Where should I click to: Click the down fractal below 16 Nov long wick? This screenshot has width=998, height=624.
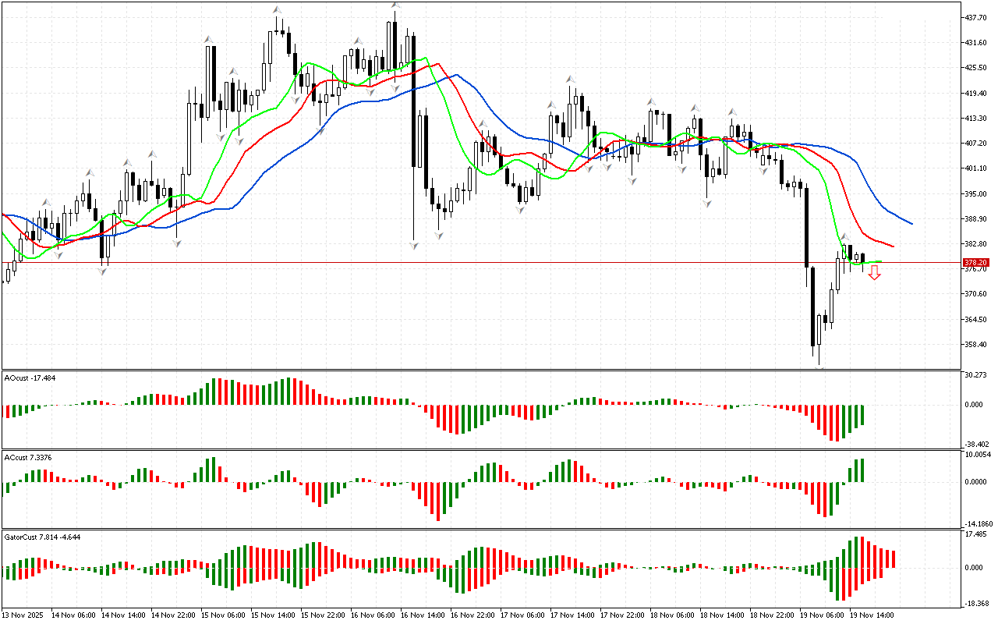click(x=414, y=246)
